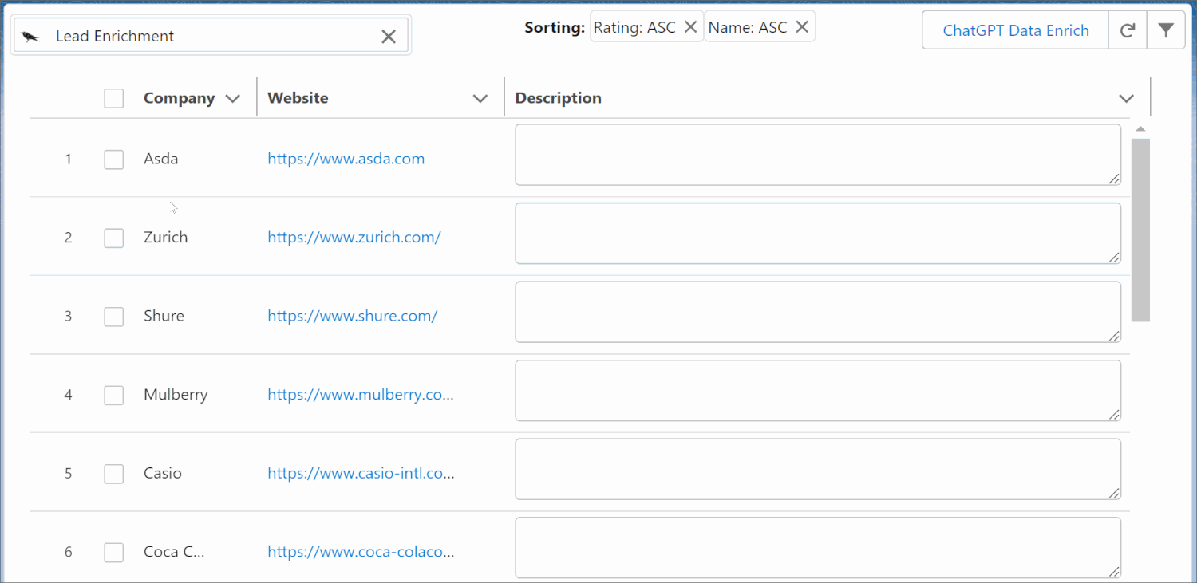This screenshot has width=1197, height=583.
Task: Click the vertical scrollbar thumb
Action: click(x=1140, y=230)
